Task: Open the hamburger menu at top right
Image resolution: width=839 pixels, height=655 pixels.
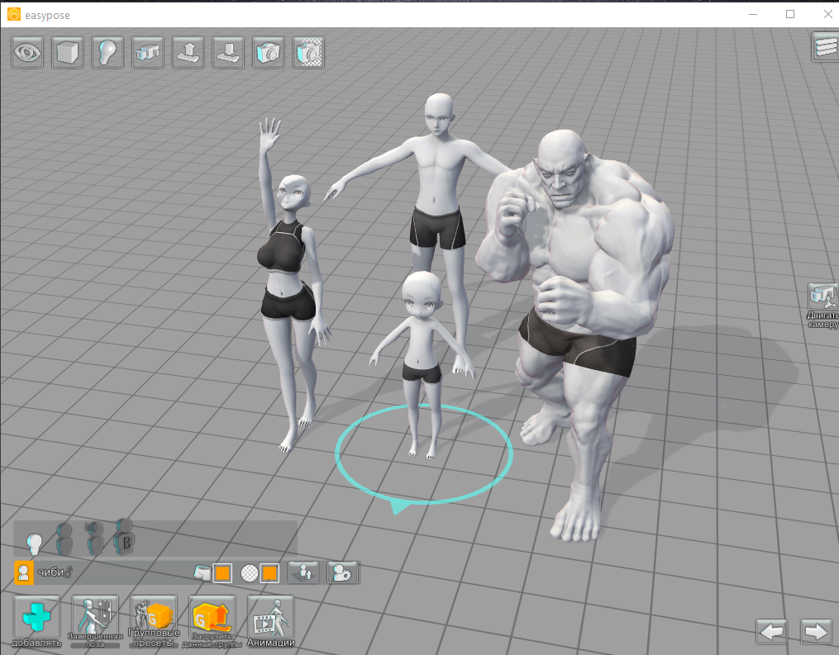Action: tap(825, 47)
